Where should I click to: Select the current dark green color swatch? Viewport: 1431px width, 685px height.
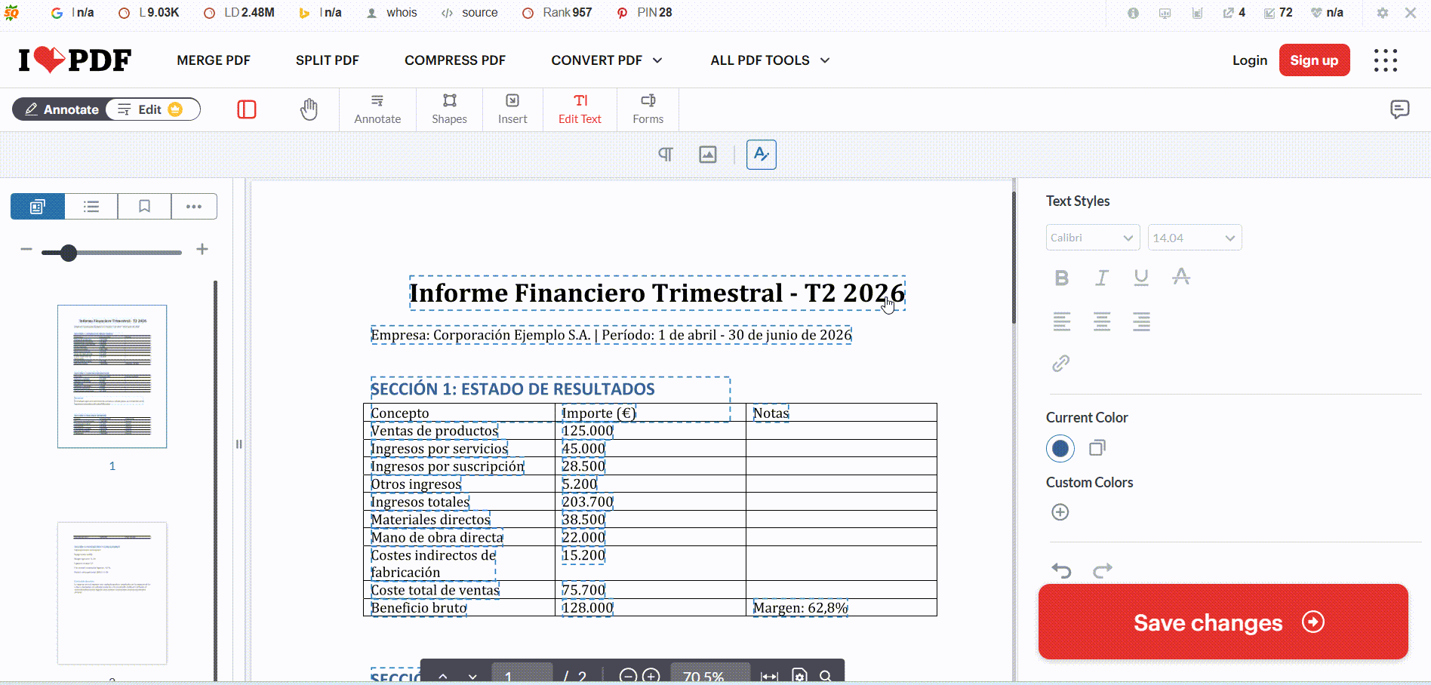[x=1060, y=449]
